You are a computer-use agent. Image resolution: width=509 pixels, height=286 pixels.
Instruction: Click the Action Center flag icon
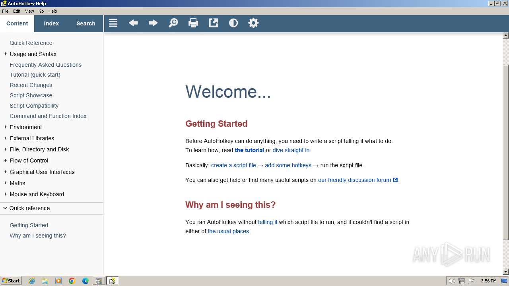click(471, 281)
